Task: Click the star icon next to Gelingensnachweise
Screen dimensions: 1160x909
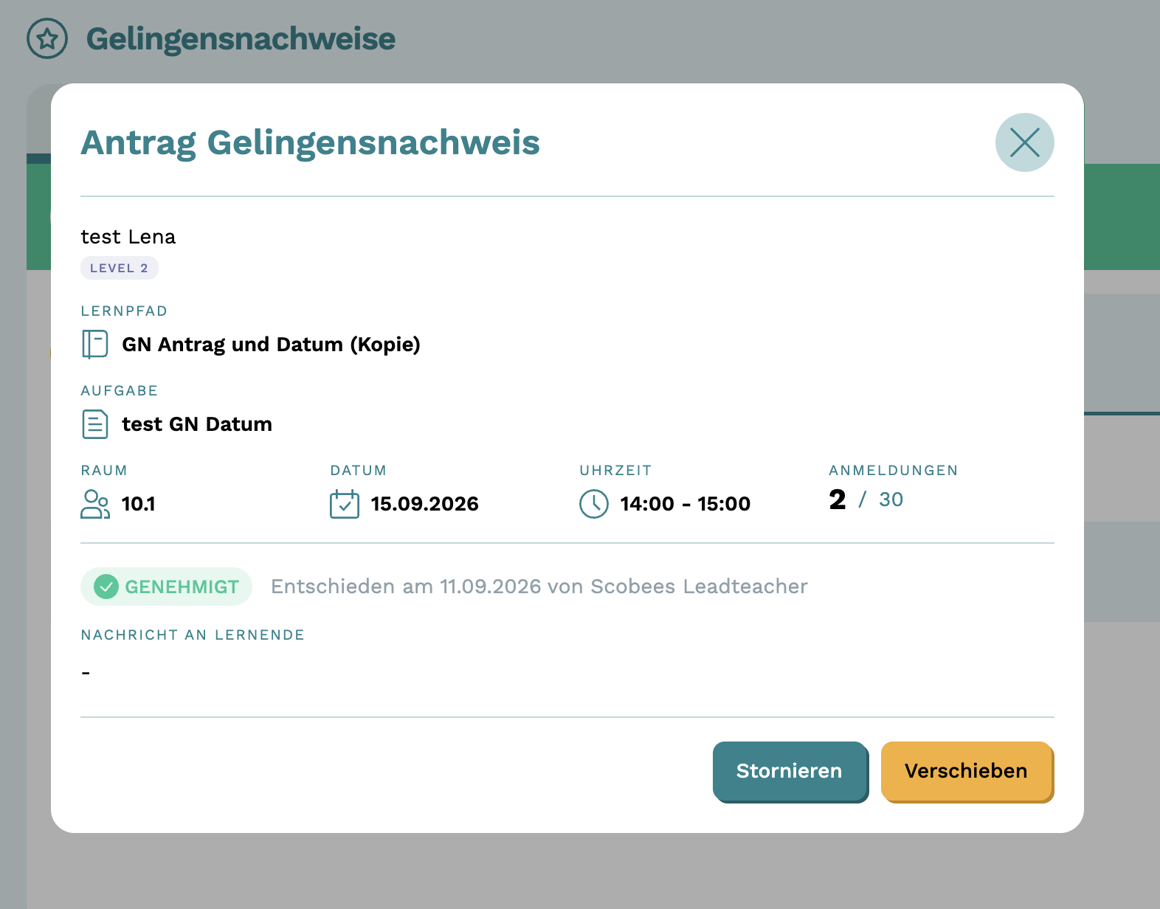Action: [x=47, y=38]
